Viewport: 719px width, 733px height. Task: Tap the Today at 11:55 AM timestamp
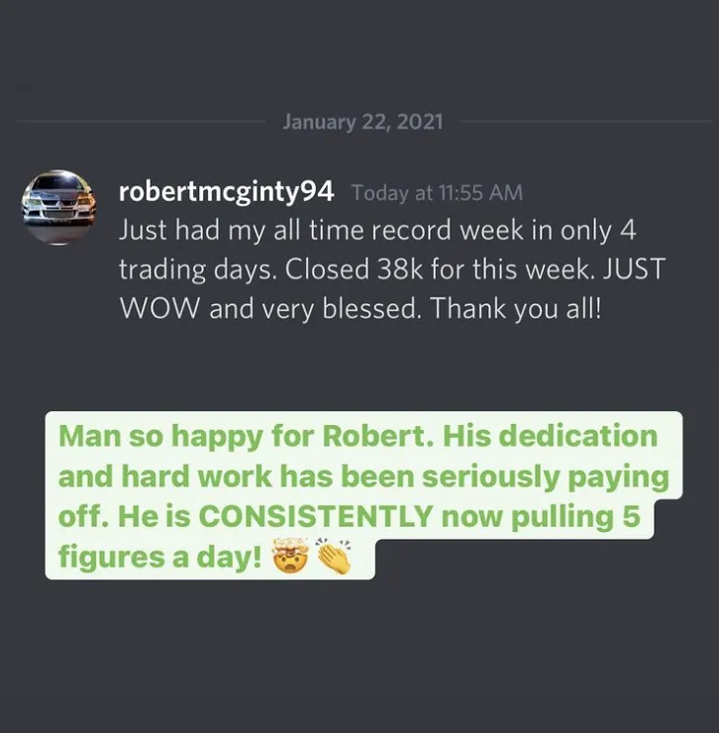click(x=437, y=193)
